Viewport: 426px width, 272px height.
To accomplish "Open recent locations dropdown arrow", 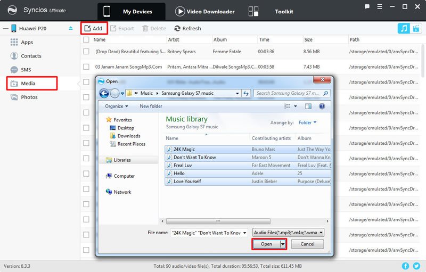I will (122, 93).
